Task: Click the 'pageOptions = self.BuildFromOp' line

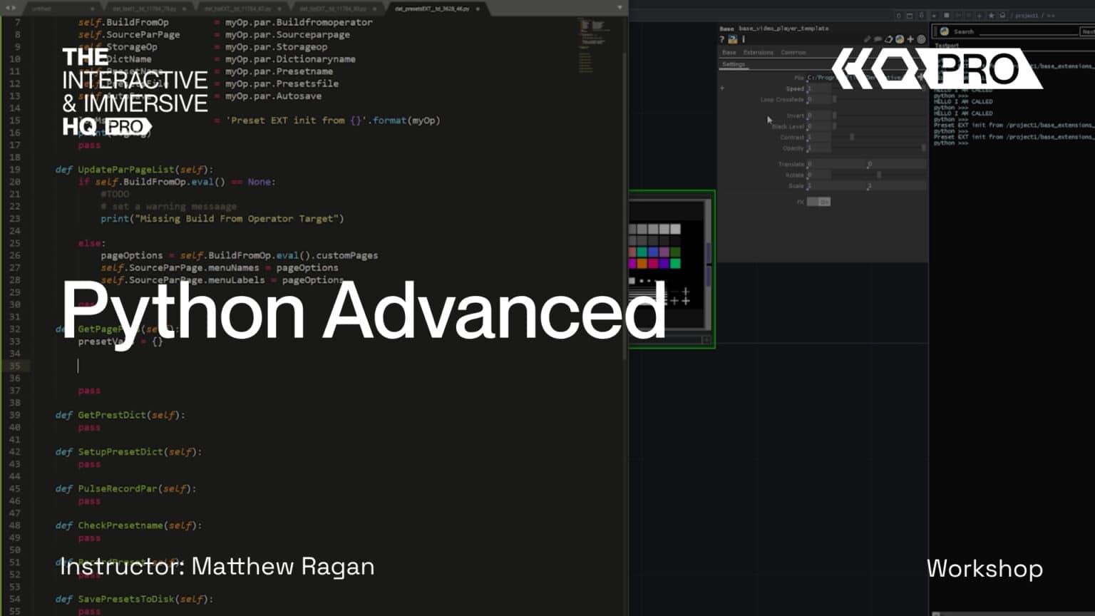Action: point(239,255)
